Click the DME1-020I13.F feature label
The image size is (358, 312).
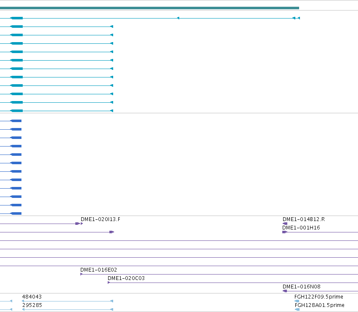tap(101, 219)
